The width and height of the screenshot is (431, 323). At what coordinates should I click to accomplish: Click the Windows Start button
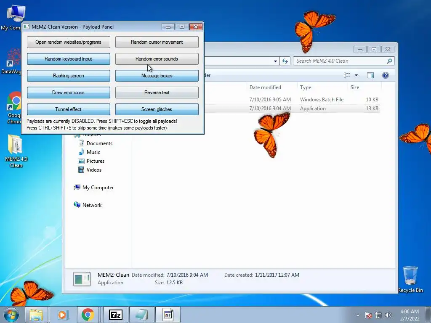pos(11,315)
